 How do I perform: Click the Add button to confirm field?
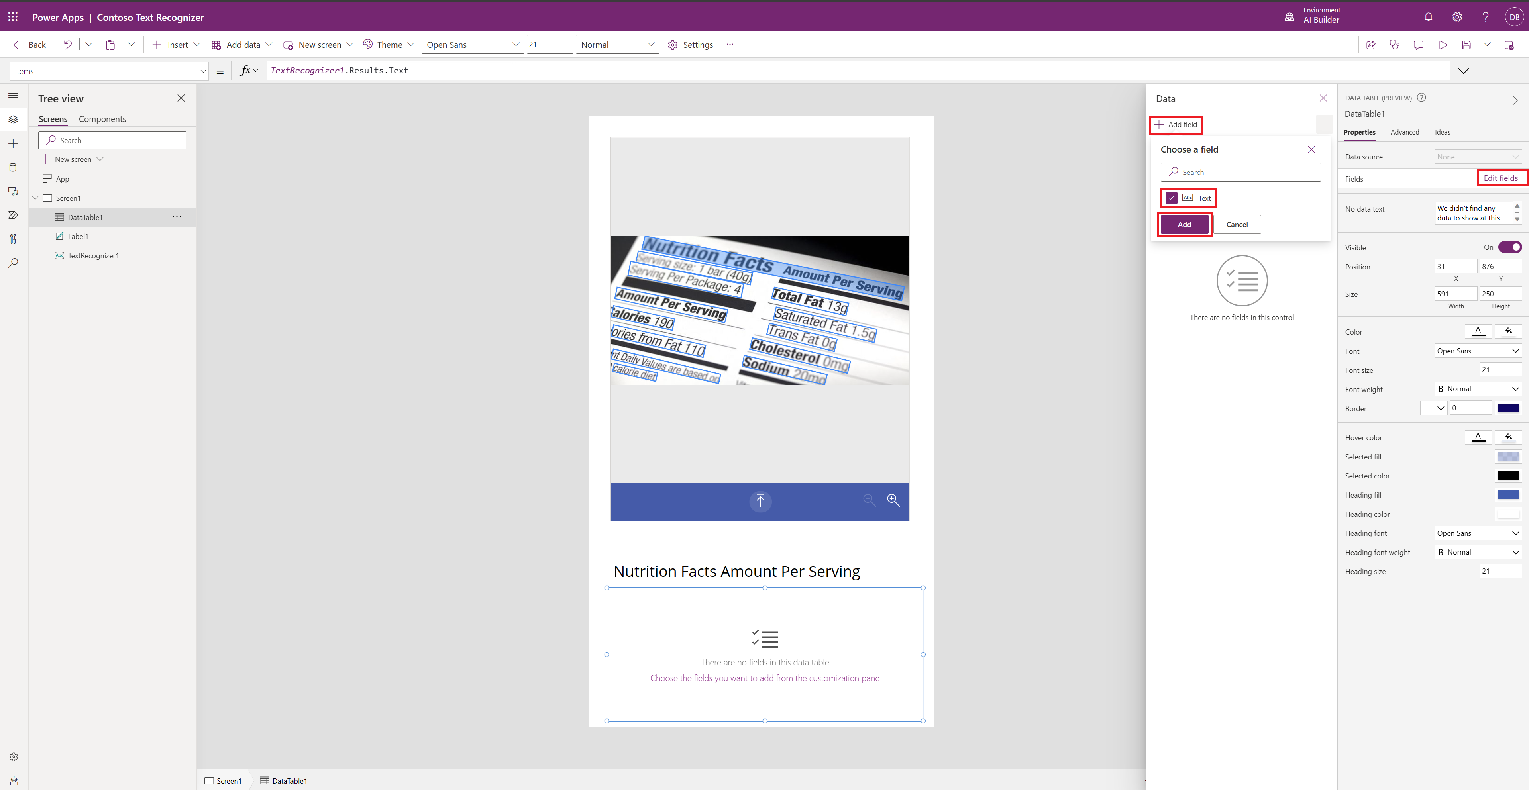[1184, 224]
